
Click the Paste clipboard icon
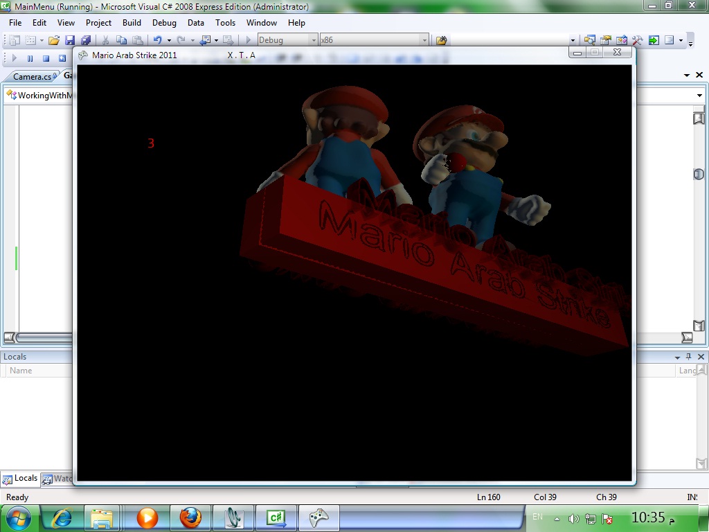pyautogui.click(x=138, y=40)
